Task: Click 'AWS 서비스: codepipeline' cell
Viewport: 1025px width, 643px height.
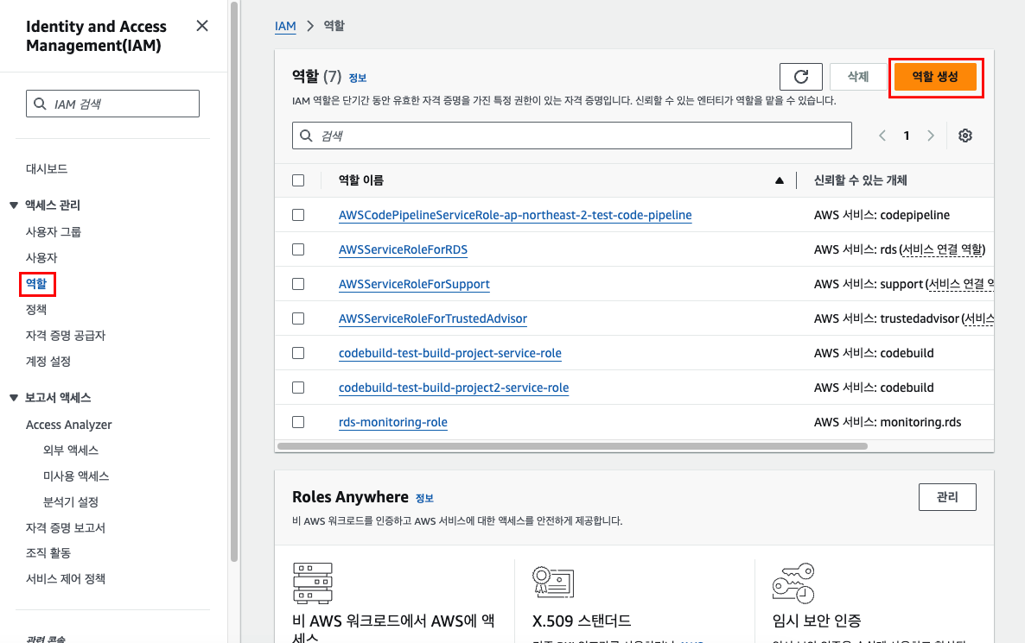Action: [x=882, y=215]
